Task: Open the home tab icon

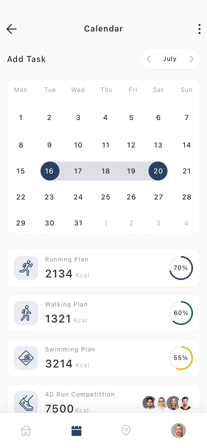Action: [26, 430]
